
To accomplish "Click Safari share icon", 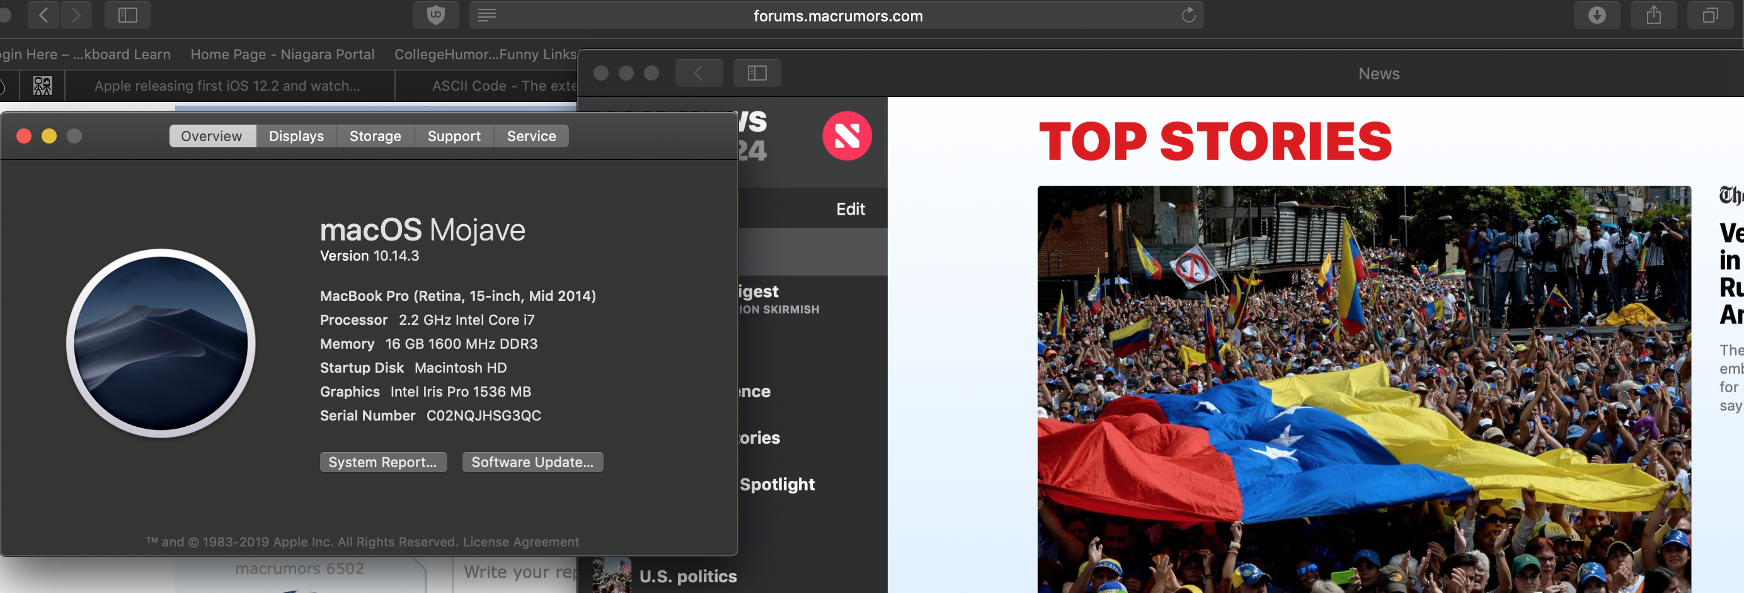I will [x=1653, y=15].
